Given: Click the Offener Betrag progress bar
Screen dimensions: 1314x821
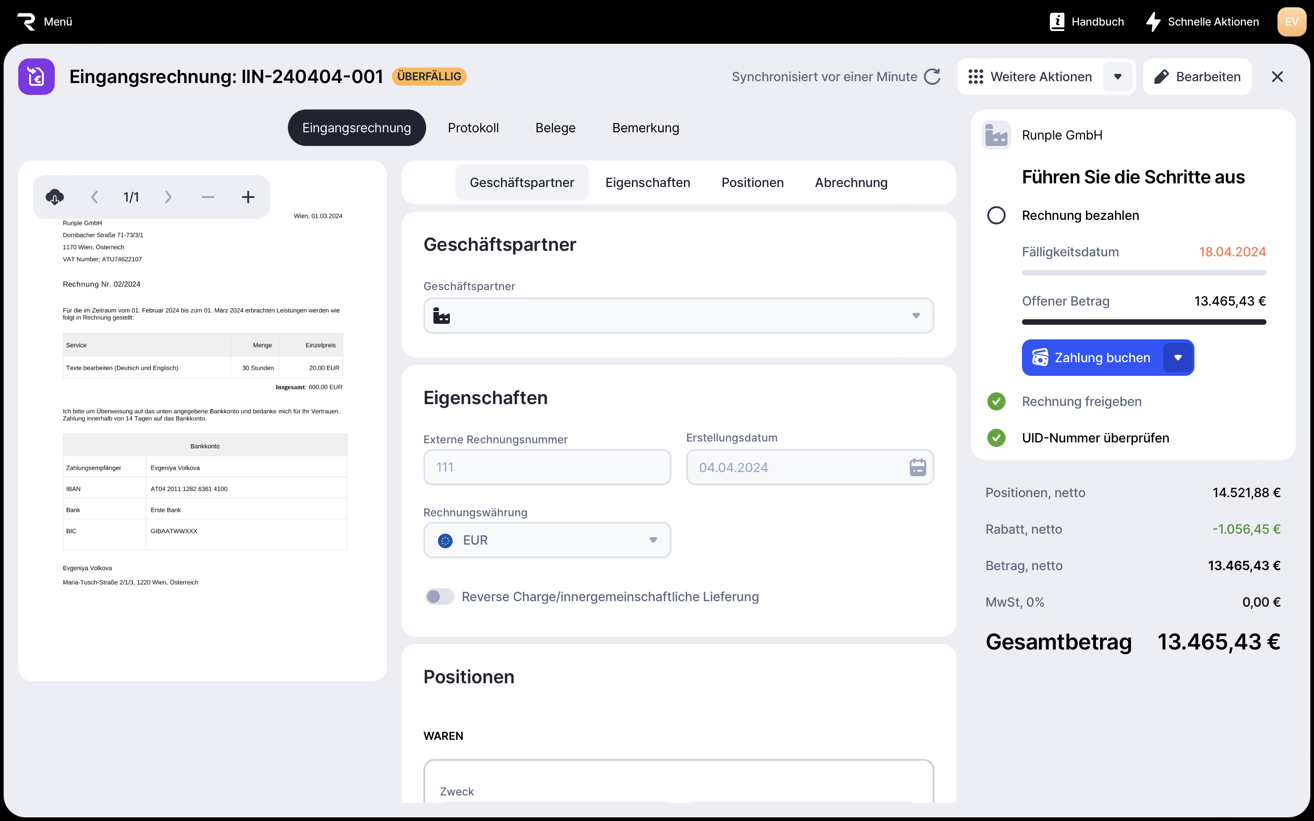Looking at the screenshot, I should coord(1143,322).
